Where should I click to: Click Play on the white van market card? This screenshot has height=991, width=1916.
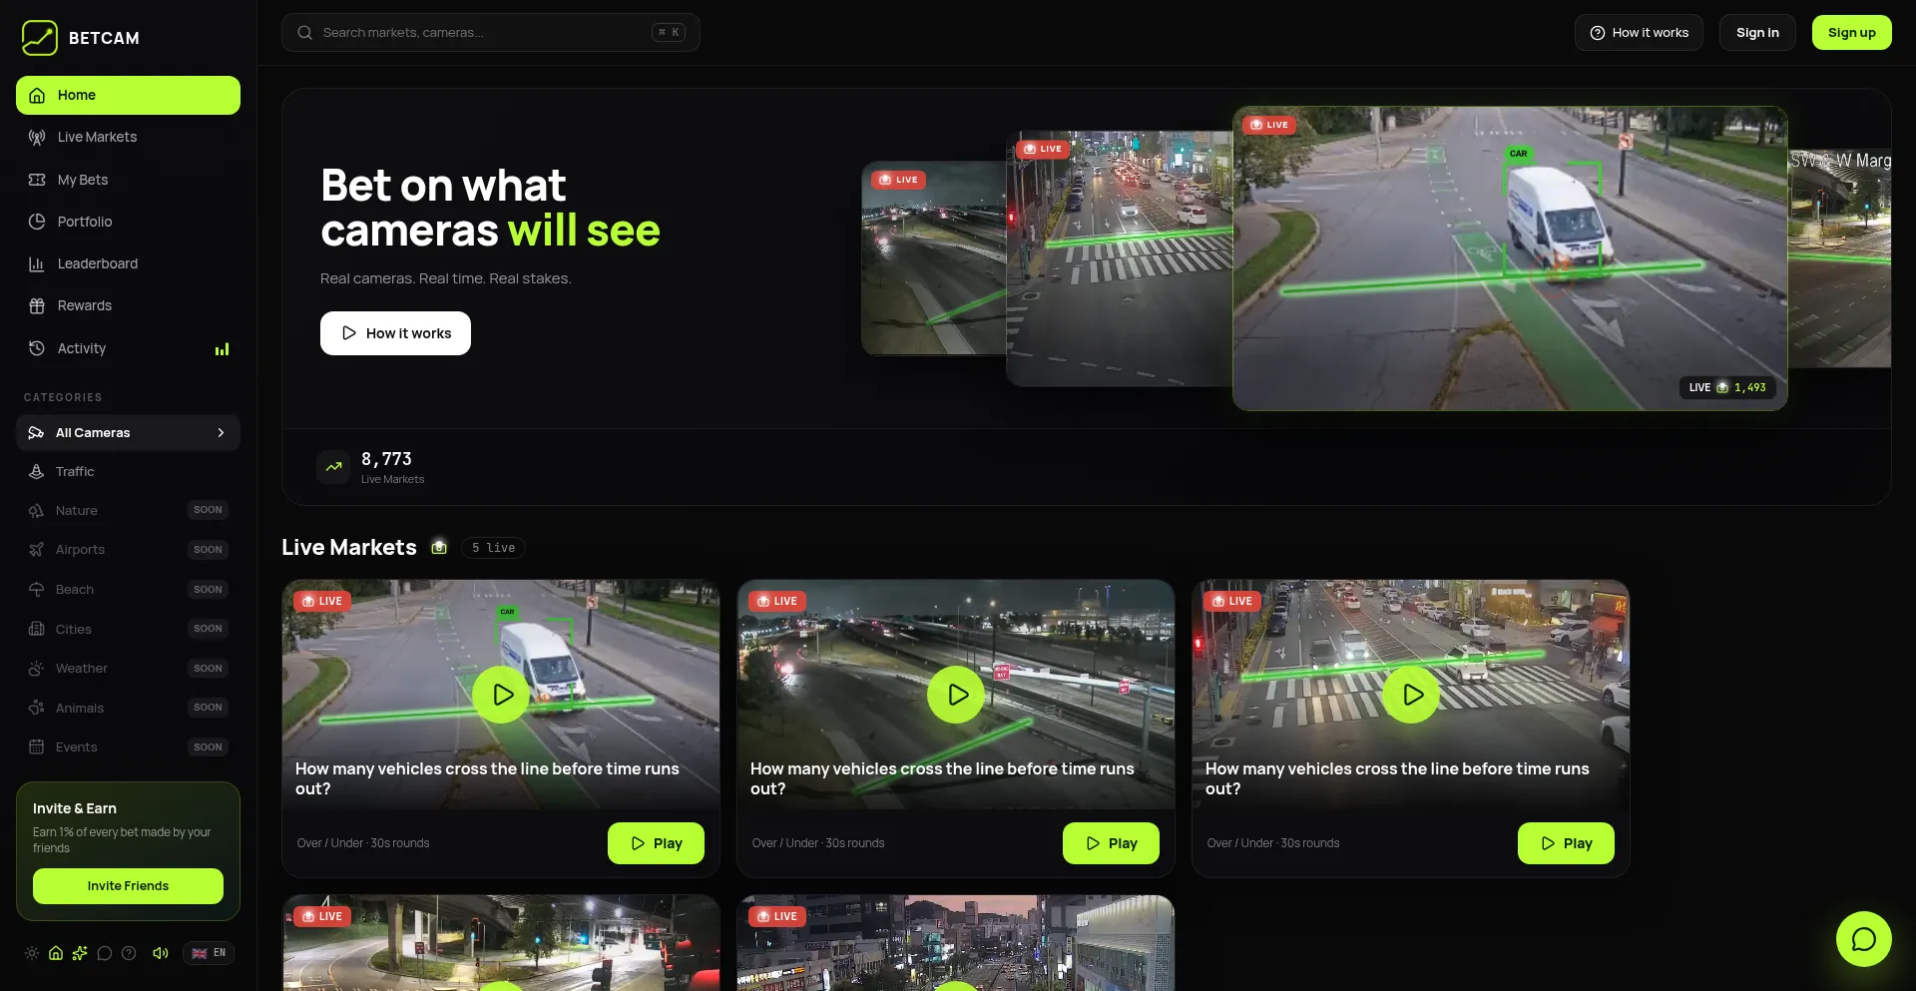coord(656,843)
